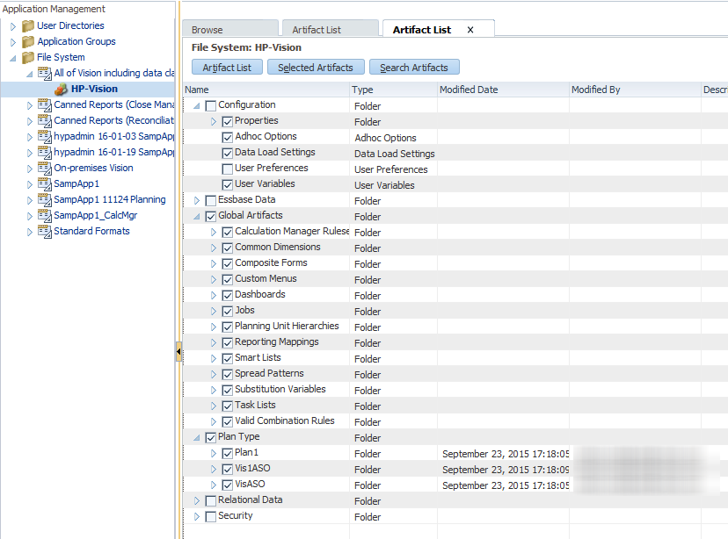Click VisASO modified date September 23, 2015
The height and width of the screenshot is (539, 728).
click(x=506, y=485)
